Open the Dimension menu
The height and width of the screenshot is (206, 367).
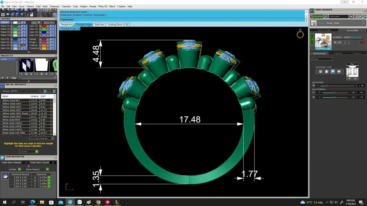[x=54, y=6]
